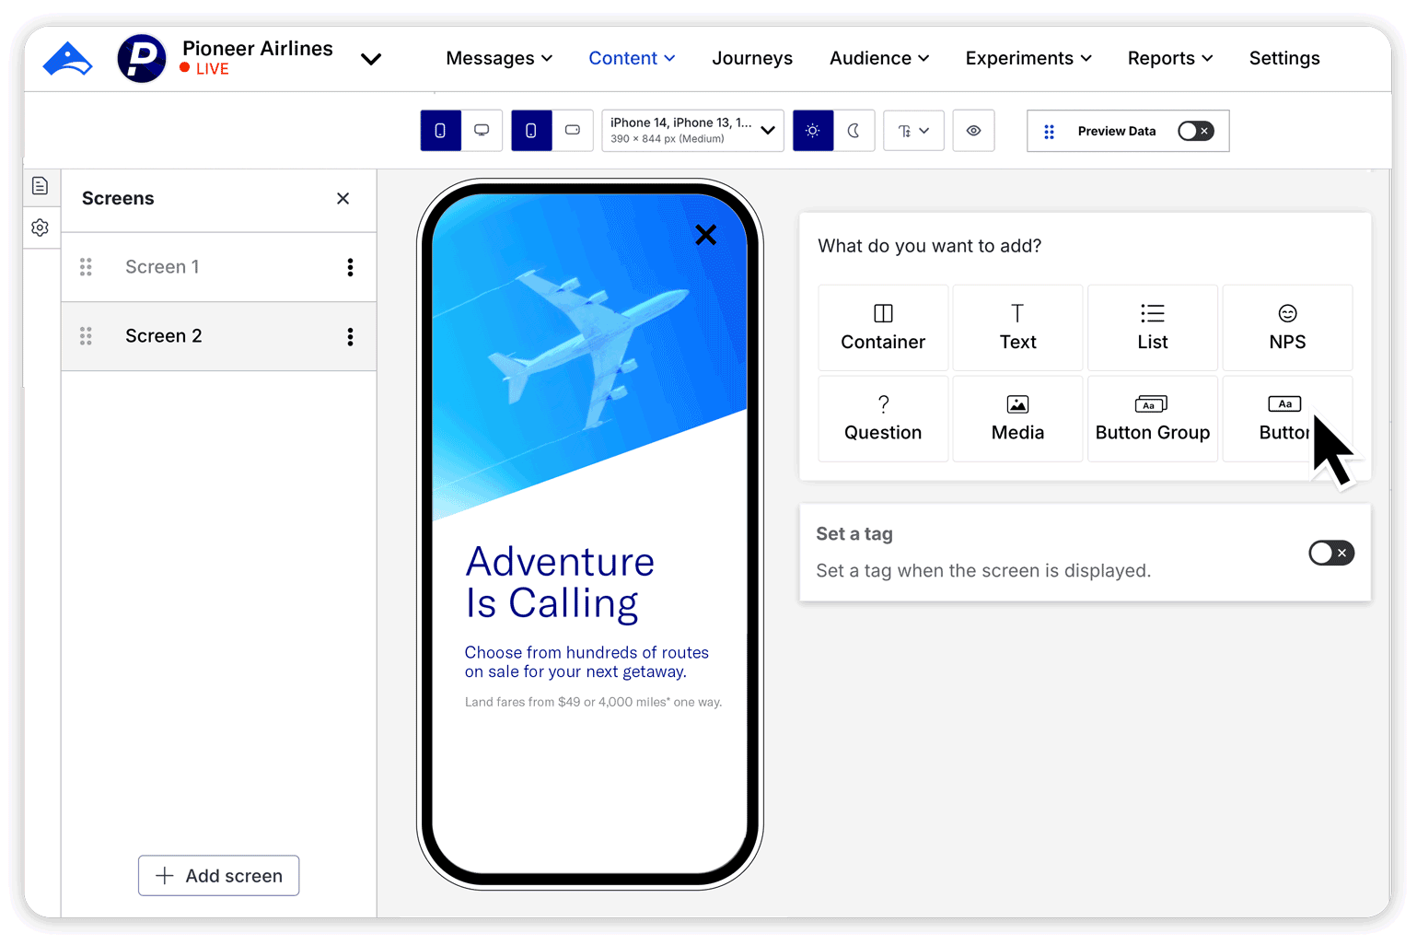Click the Add screen button
The height and width of the screenshot is (945, 1417).
[219, 875]
